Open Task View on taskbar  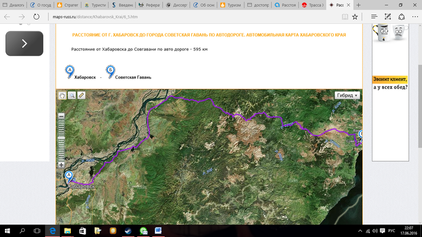click(37, 231)
